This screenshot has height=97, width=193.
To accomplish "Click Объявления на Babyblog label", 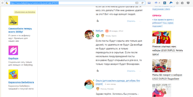I will point(25,12).
